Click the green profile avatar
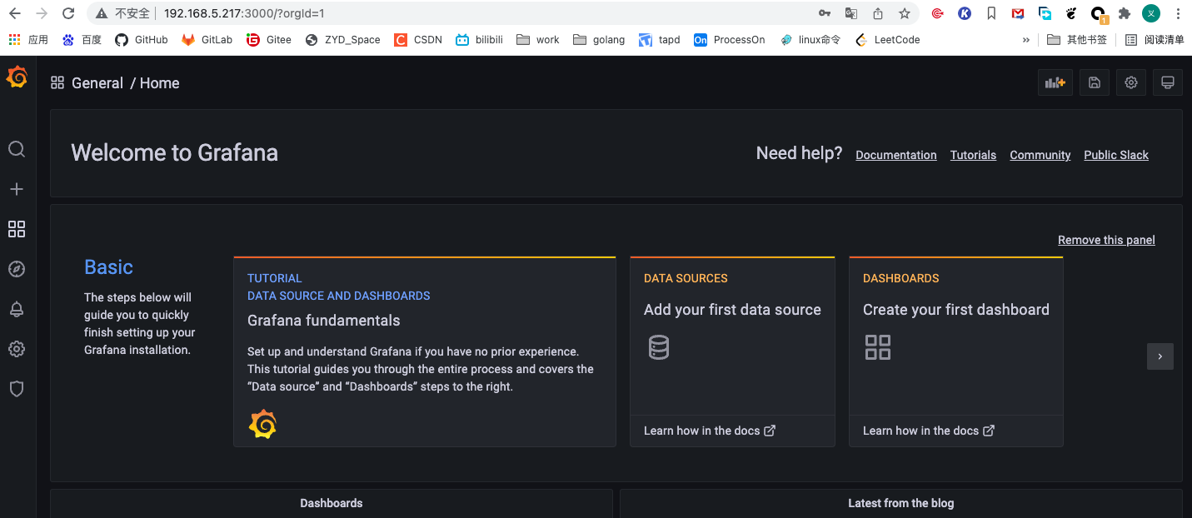Viewport: 1192px width, 518px height. click(1151, 13)
